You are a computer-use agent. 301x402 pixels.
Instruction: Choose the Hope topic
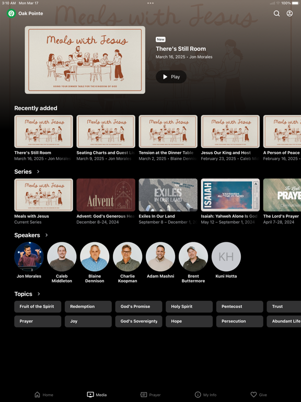click(189, 321)
